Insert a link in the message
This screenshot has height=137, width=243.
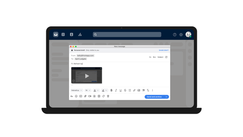[134, 90]
